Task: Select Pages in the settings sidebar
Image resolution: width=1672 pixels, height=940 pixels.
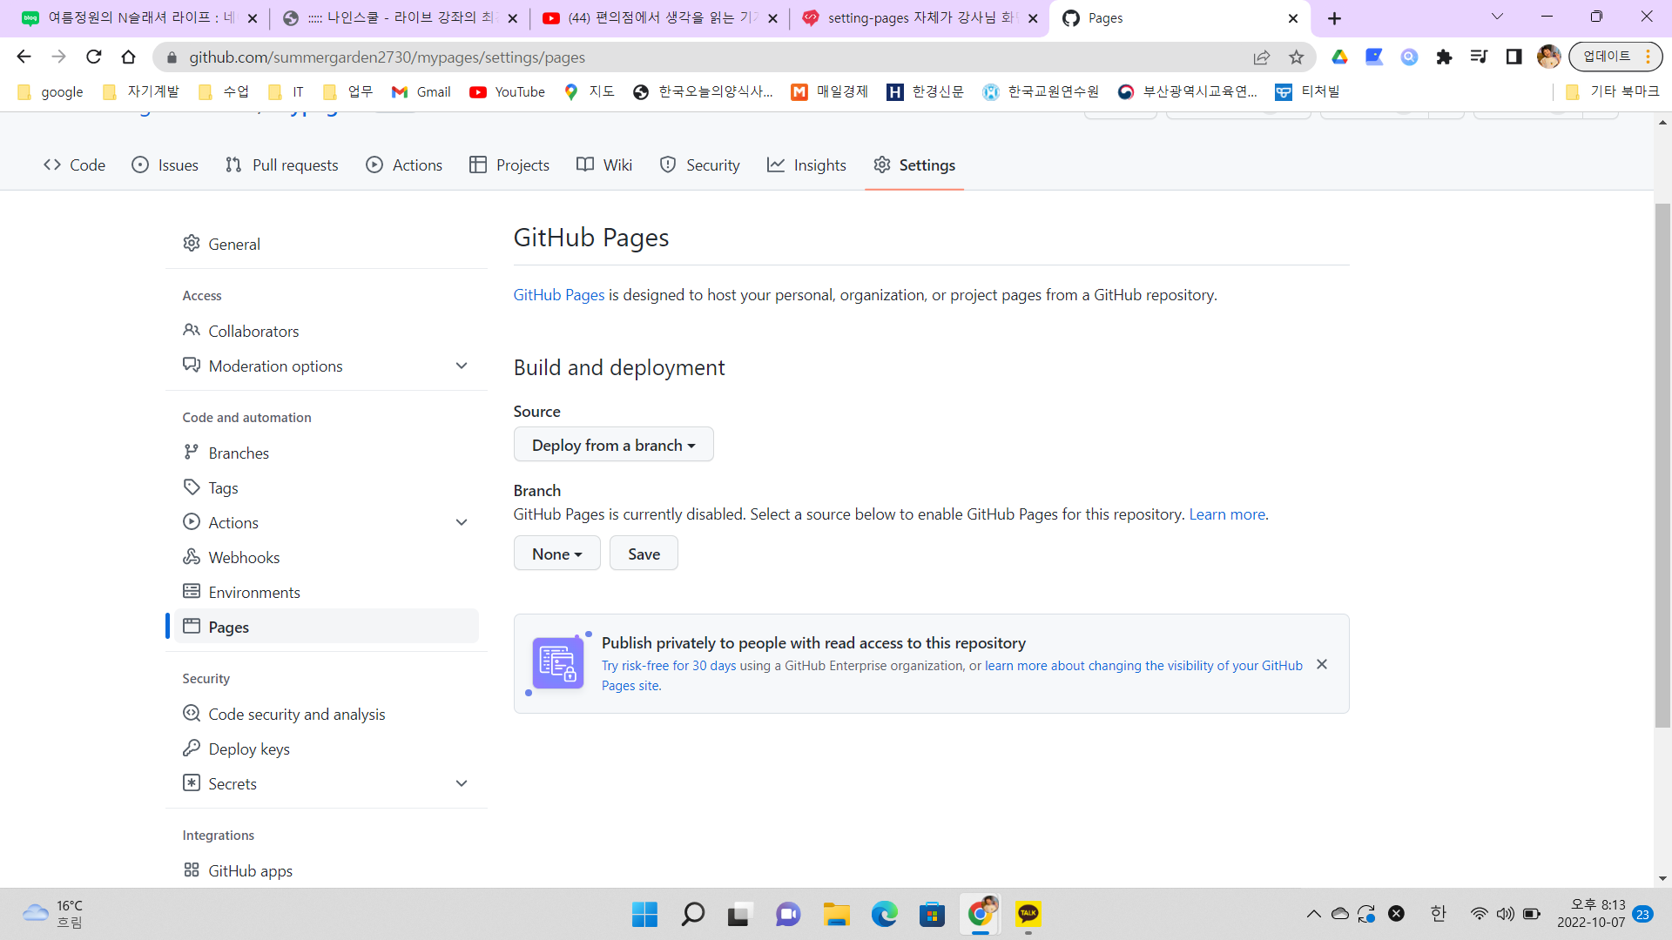Action: click(327, 627)
